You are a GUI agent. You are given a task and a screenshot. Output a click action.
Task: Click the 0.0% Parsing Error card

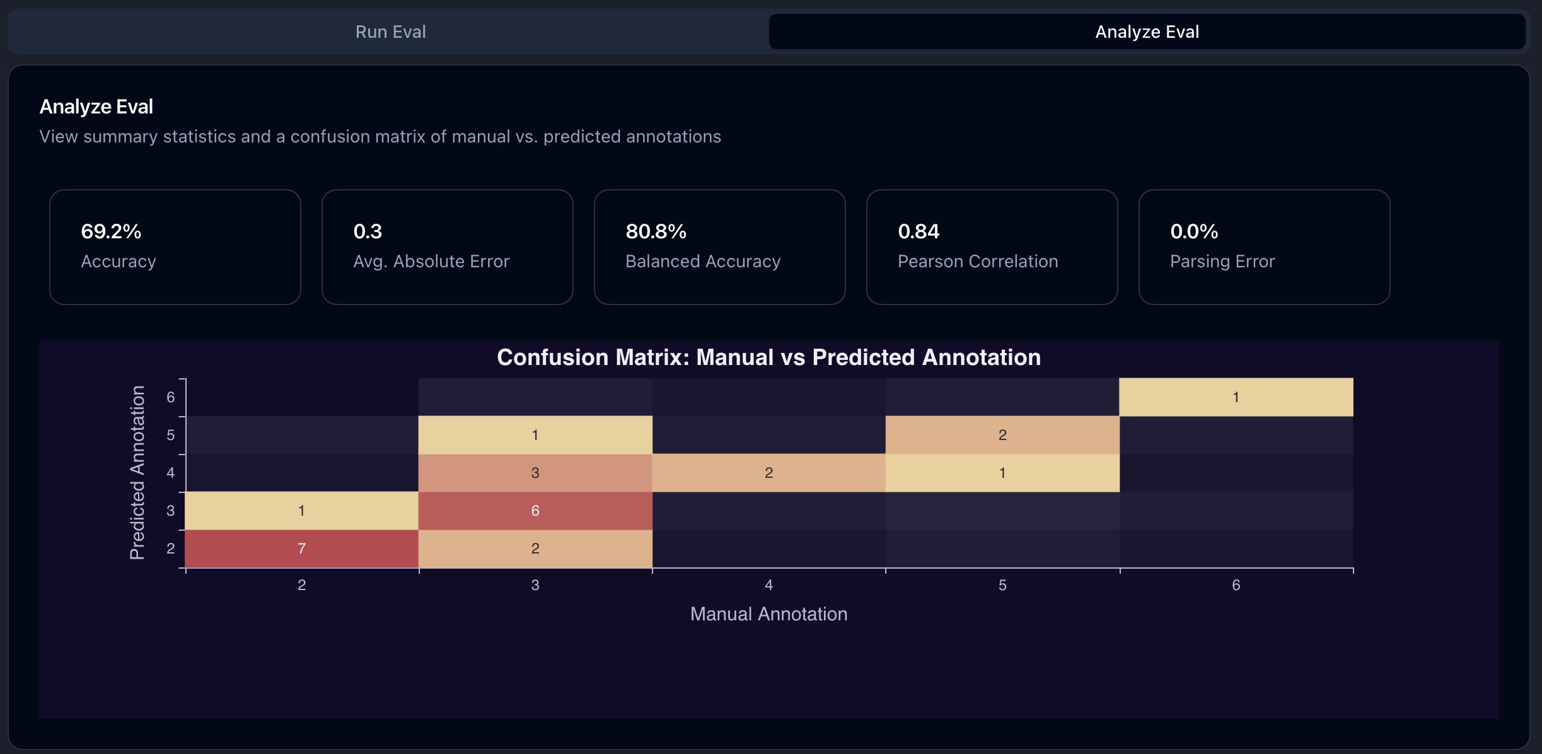1263,246
